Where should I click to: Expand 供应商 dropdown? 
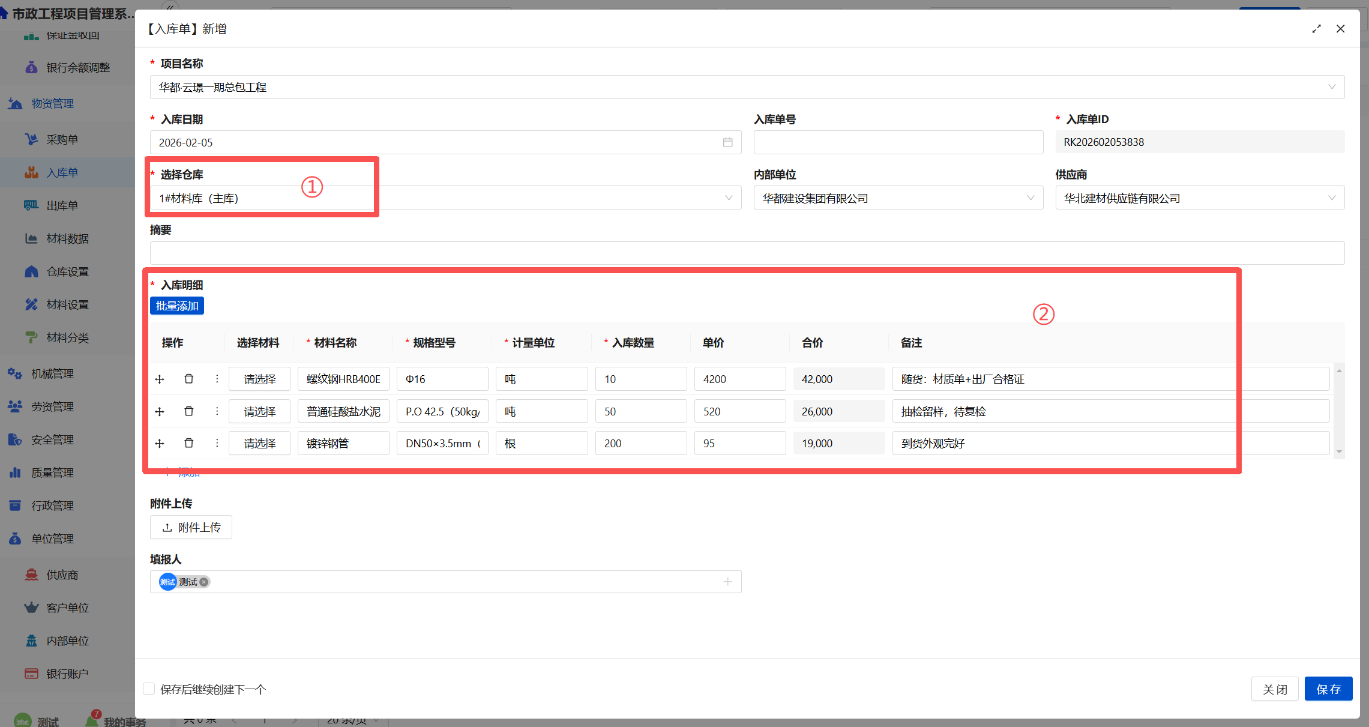(x=1331, y=198)
